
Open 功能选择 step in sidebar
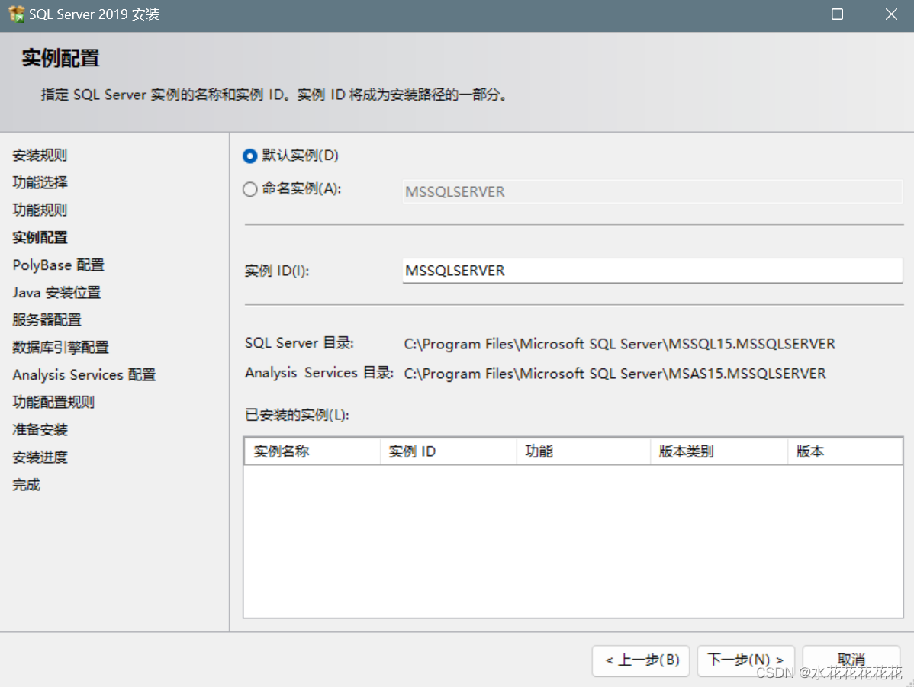(40, 182)
